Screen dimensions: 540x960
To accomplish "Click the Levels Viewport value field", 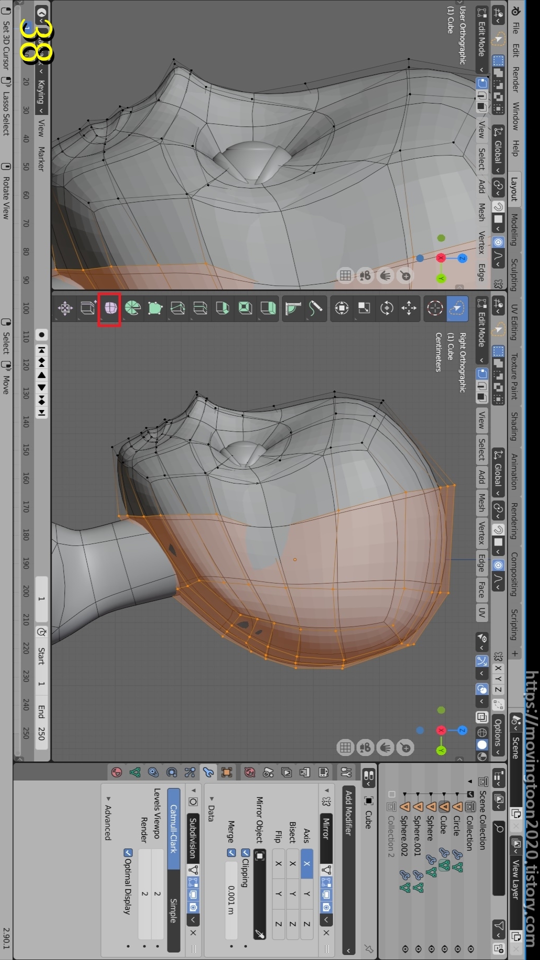I will coord(157,893).
